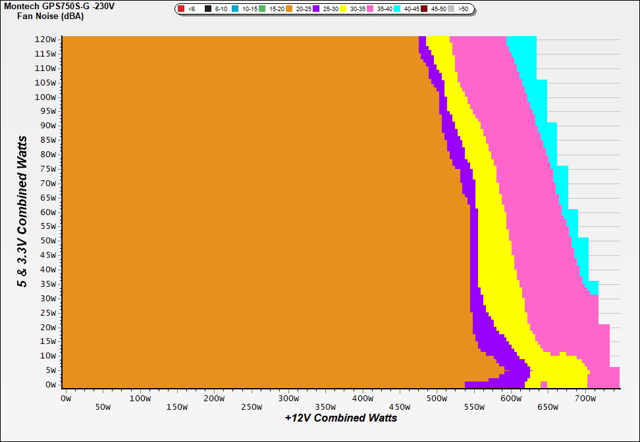640x442 pixels.
Task: Click the red <6 dBA legend swatch
Action: [181, 9]
